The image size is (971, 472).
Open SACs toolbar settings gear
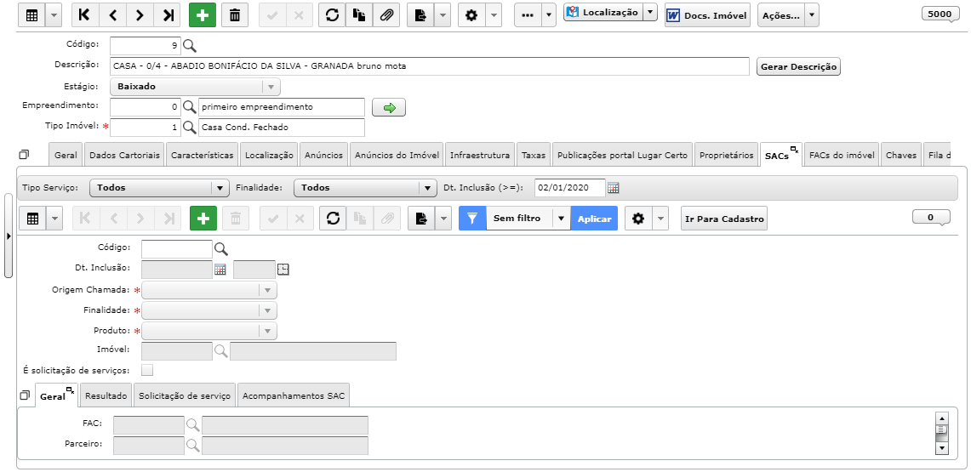pos(638,219)
